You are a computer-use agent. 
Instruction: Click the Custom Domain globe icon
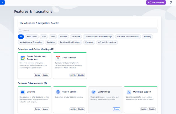click(x=58, y=92)
